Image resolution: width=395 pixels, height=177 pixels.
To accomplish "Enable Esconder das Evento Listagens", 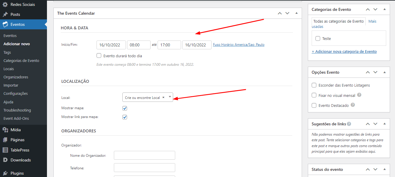I will click(314, 85).
